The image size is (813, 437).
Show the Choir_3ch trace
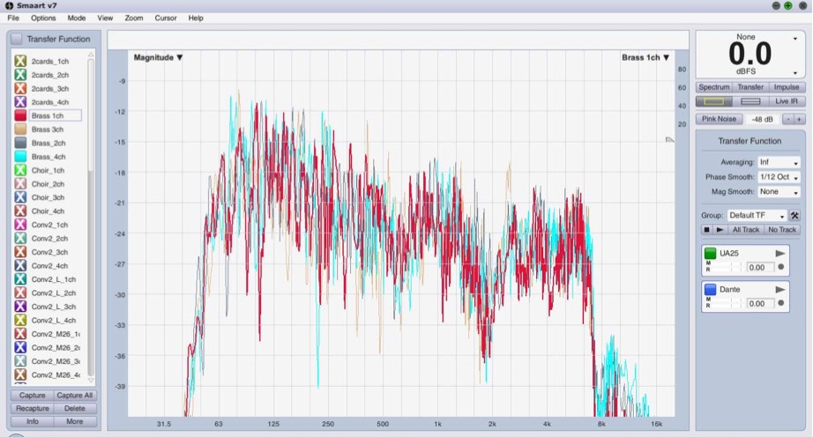point(20,197)
